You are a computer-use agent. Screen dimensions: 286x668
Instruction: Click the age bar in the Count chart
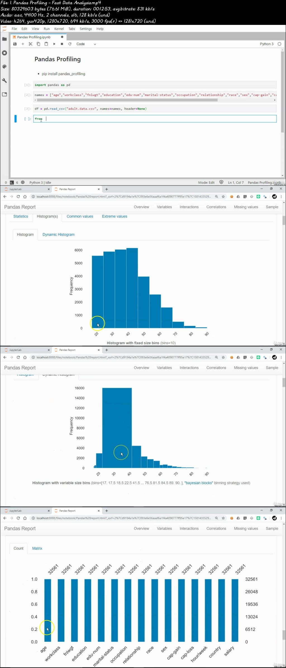48,610
